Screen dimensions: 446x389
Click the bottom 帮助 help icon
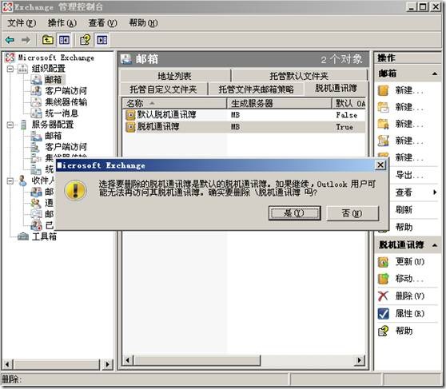click(383, 331)
